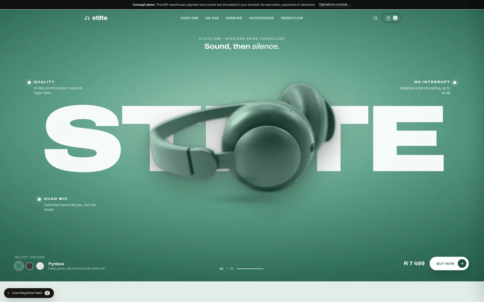Open the shopping cart button
This screenshot has height=302, width=484.
pos(392,18)
